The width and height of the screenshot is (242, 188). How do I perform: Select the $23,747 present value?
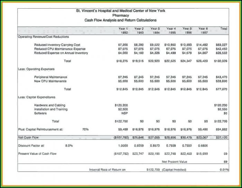(138, 153)
